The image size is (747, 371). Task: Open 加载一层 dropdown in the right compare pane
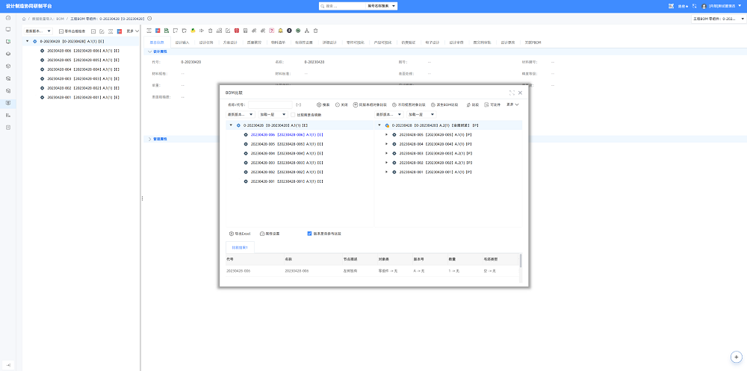(x=421, y=115)
